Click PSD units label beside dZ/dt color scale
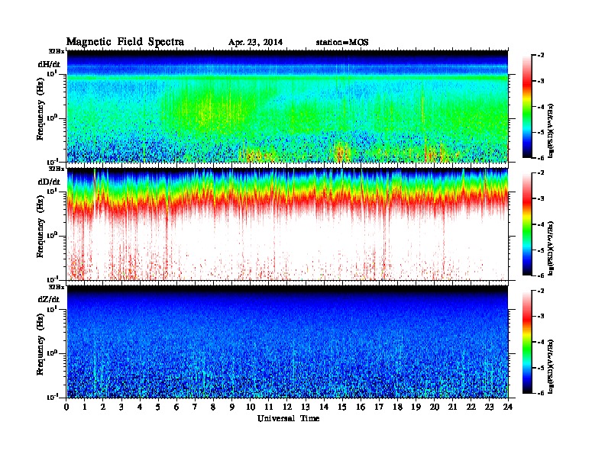Image resolution: width=605 pixels, height=467 pixels. pyautogui.click(x=551, y=366)
